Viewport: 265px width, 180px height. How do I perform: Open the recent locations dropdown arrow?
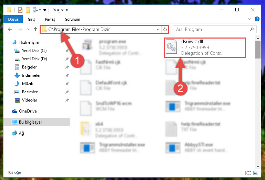coord(28,29)
